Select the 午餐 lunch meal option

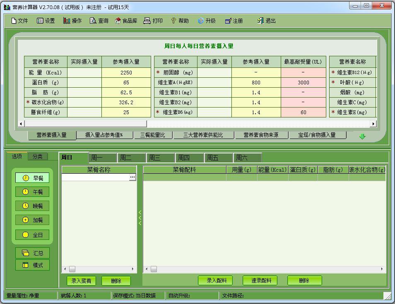pos(32,192)
